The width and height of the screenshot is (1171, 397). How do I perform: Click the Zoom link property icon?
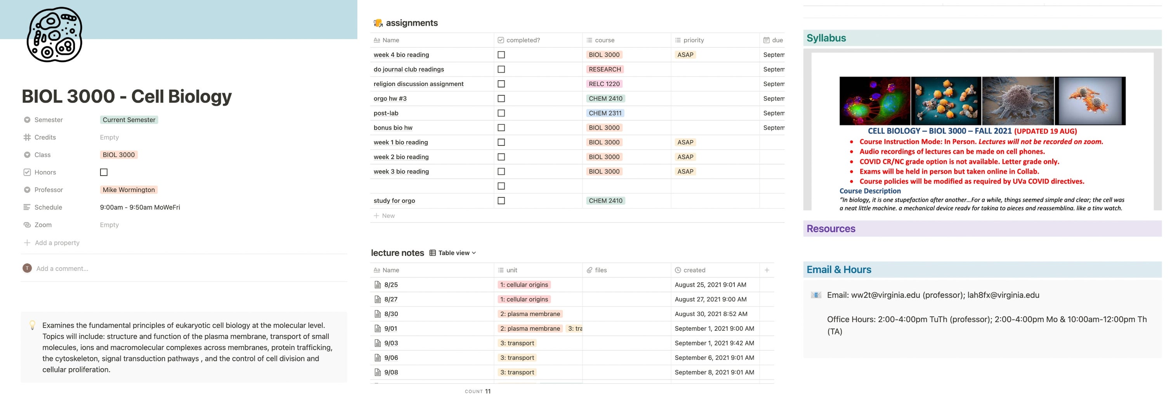[27, 225]
